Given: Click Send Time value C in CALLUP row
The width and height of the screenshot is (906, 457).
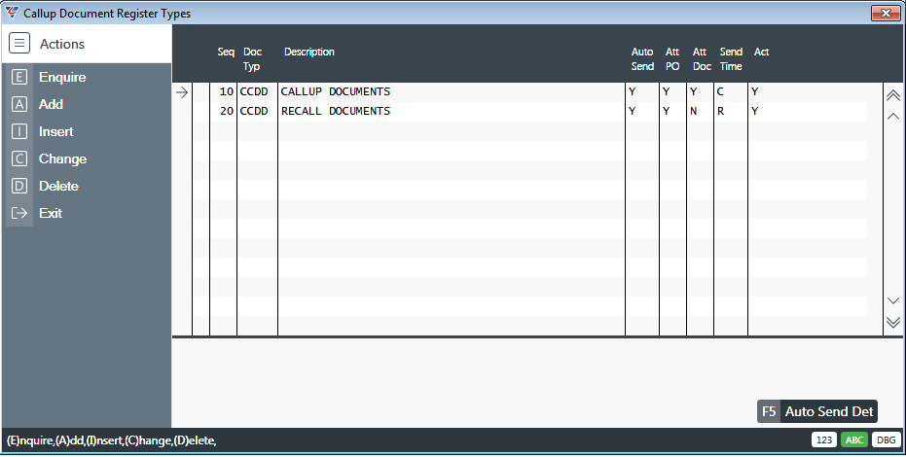Looking at the screenshot, I should pyautogui.click(x=720, y=91).
